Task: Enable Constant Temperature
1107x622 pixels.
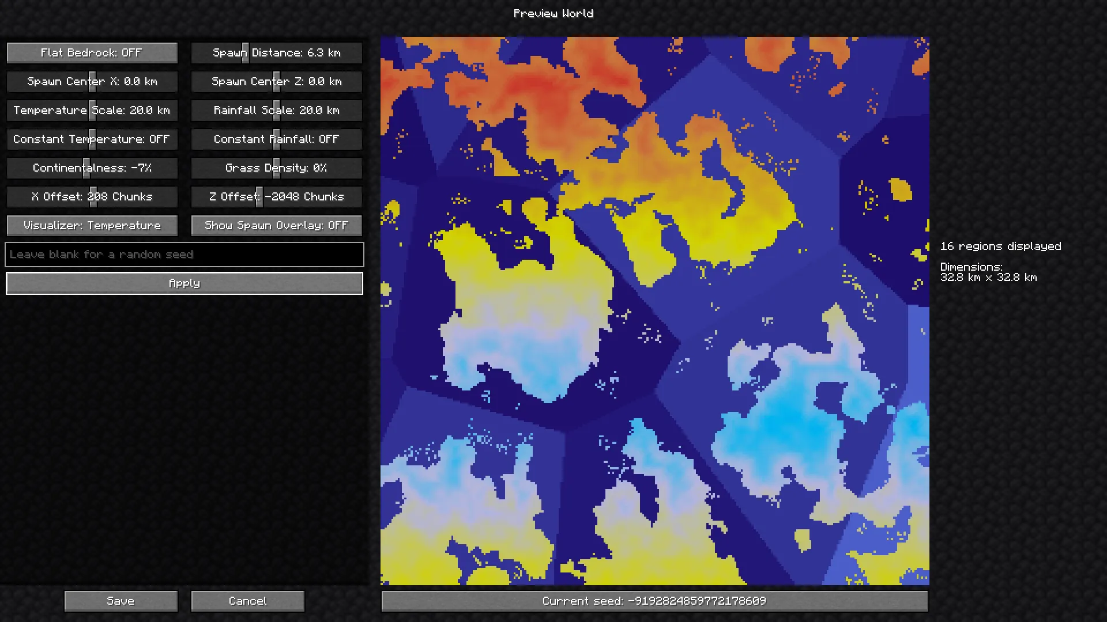Action: 92,139
